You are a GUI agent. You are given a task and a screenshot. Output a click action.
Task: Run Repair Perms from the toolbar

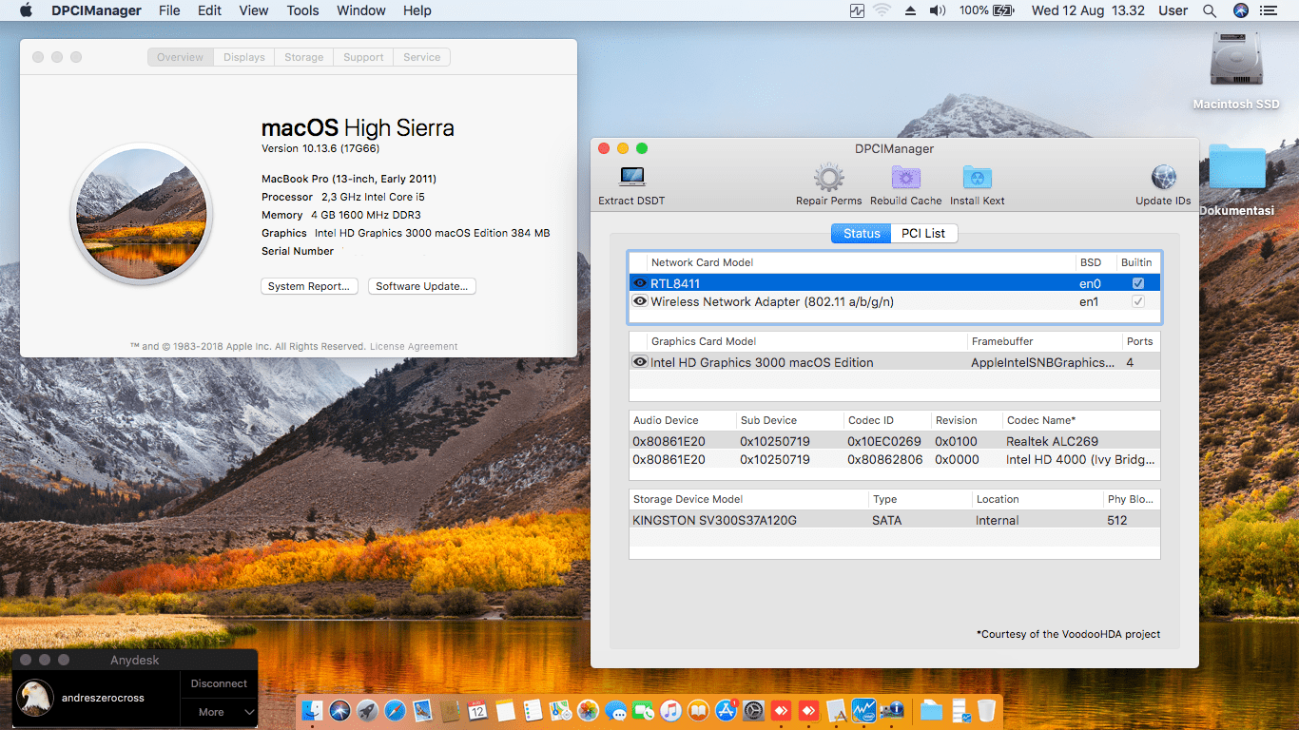point(828,178)
